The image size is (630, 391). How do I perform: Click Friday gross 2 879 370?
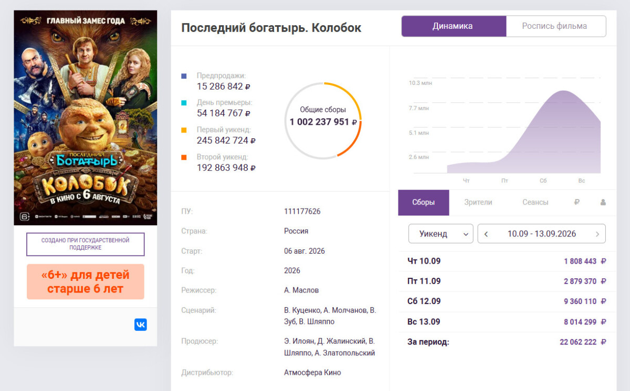pyautogui.click(x=585, y=281)
